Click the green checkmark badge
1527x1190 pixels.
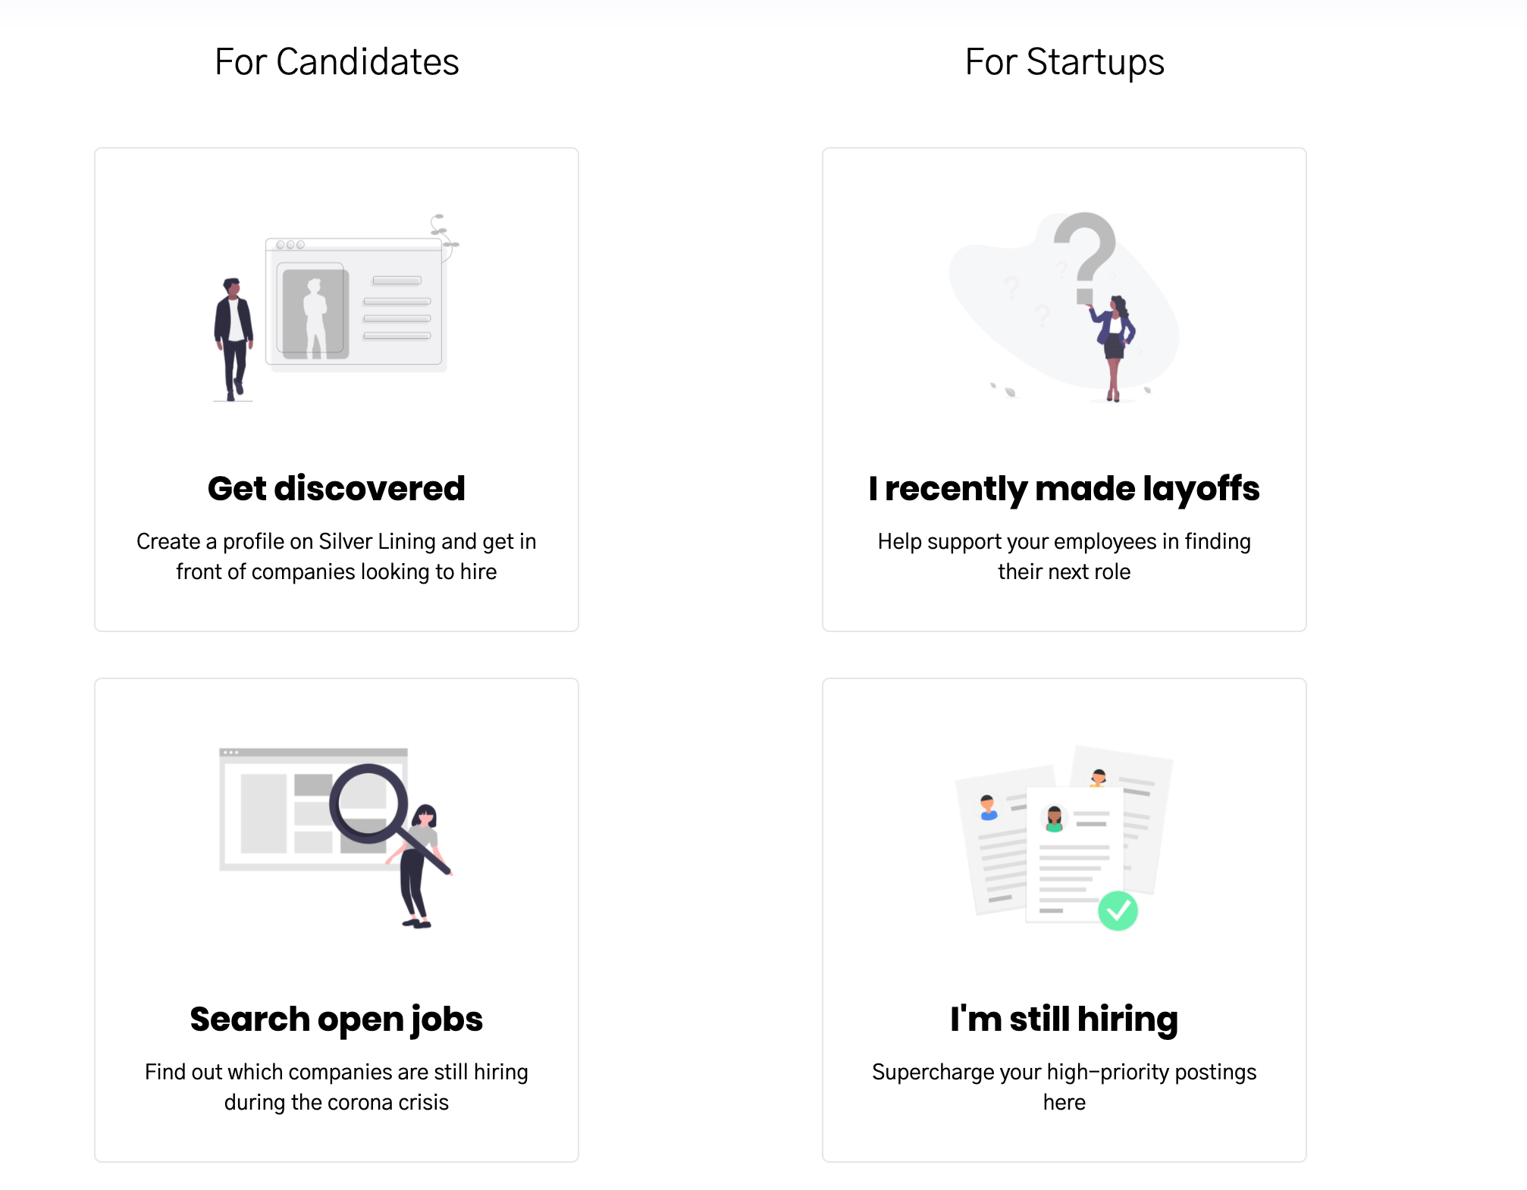(1118, 910)
